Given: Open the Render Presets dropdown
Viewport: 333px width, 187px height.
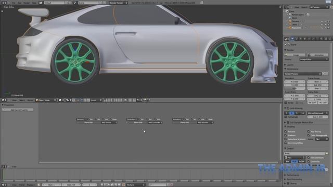Looking at the screenshot, I should (x=302, y=74).
